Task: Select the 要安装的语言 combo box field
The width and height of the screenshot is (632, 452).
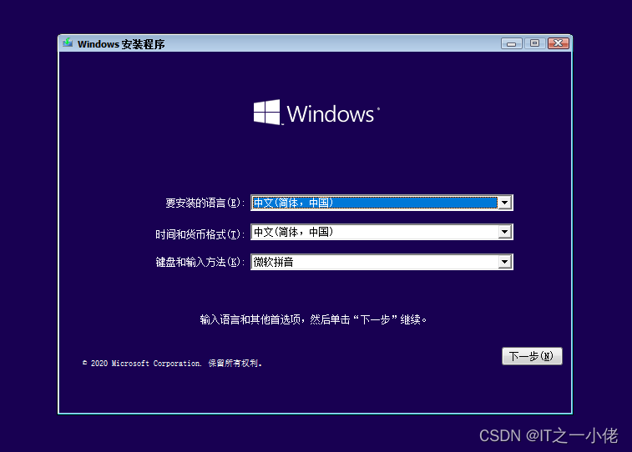Action: click(382, 203)
